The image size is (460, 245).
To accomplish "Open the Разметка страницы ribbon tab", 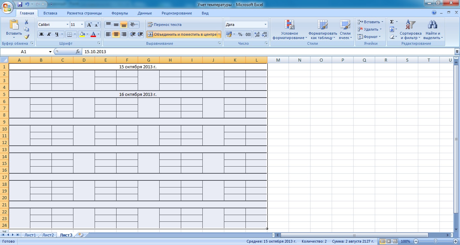I will coord(84,13).
